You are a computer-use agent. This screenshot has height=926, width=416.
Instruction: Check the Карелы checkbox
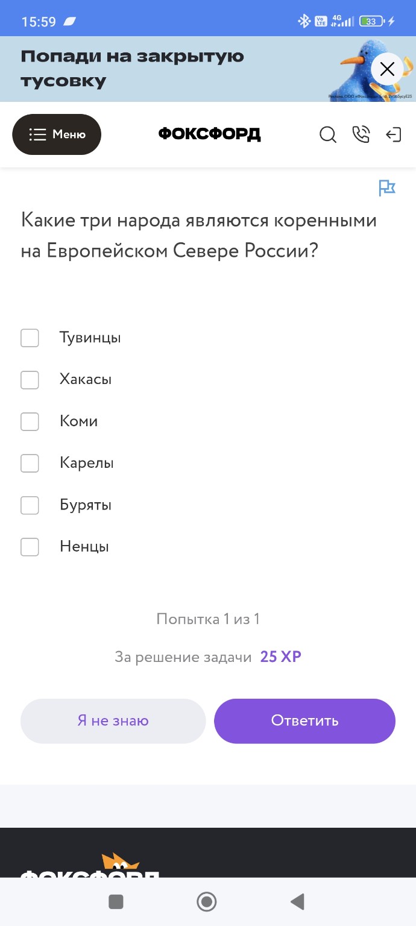pos(30,463)
